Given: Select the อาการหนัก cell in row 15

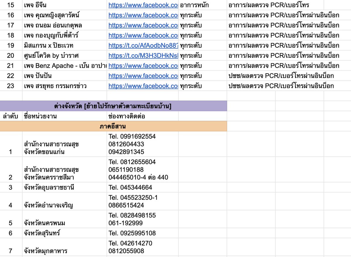Looking at the screenshot, I should point(203,5).
